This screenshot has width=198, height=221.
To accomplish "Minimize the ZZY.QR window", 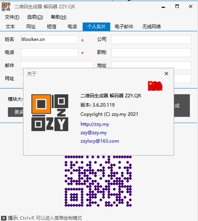I will (163, 7).
